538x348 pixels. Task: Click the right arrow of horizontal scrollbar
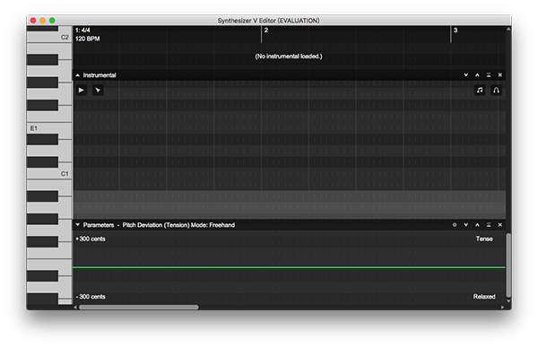[x=503, y=307]
